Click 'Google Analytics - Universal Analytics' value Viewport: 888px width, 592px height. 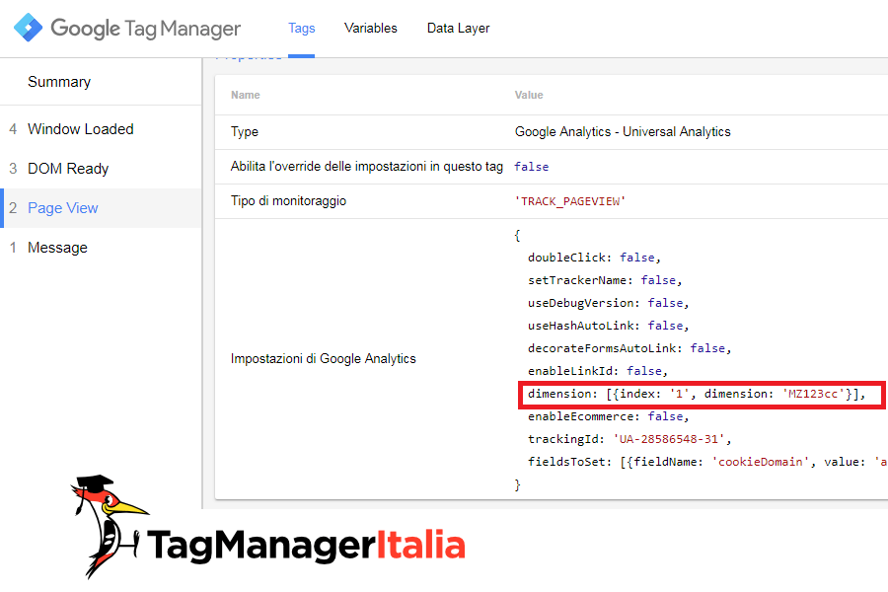pos(623,132)
